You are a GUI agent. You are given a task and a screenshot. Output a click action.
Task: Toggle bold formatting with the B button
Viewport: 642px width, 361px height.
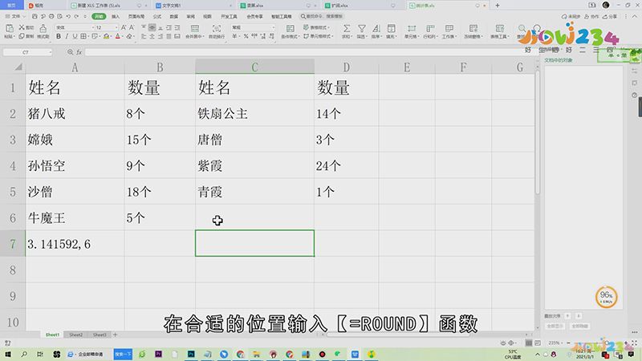(59, 36)
